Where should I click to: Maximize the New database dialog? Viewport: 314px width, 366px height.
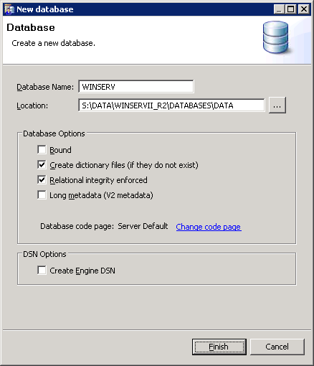[291, 9]
